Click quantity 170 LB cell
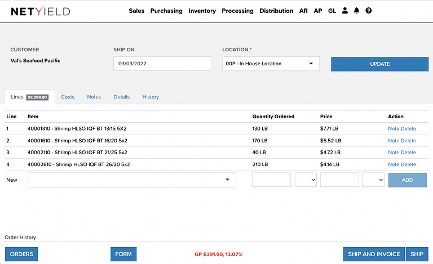 (x=260, y=141)
